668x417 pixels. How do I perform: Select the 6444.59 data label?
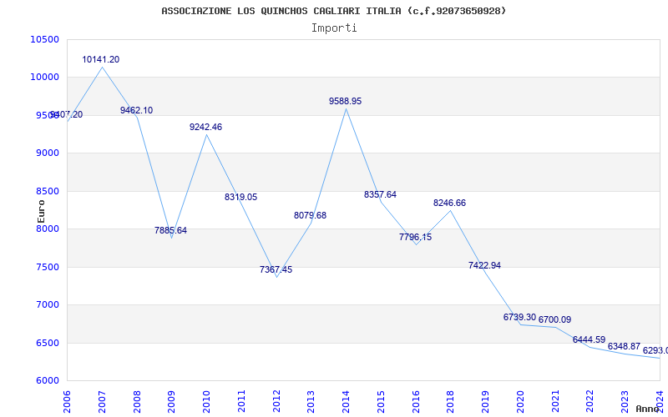point(589,339)
